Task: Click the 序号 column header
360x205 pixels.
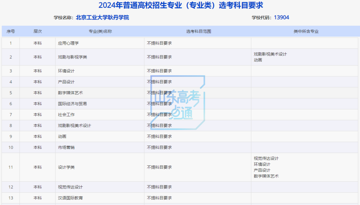Action: coord(11,31)
